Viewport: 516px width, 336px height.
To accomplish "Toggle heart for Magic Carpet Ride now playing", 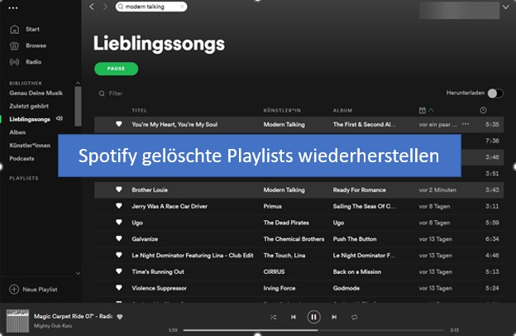I will (120, 316).
